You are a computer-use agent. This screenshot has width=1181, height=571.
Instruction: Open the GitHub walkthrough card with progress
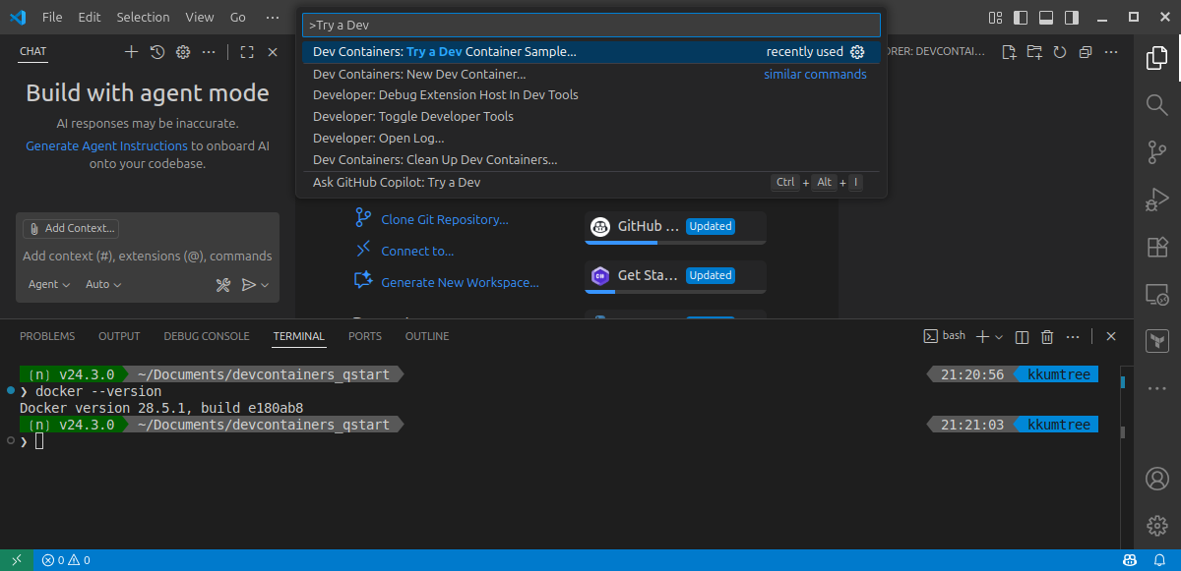(675, 227)
